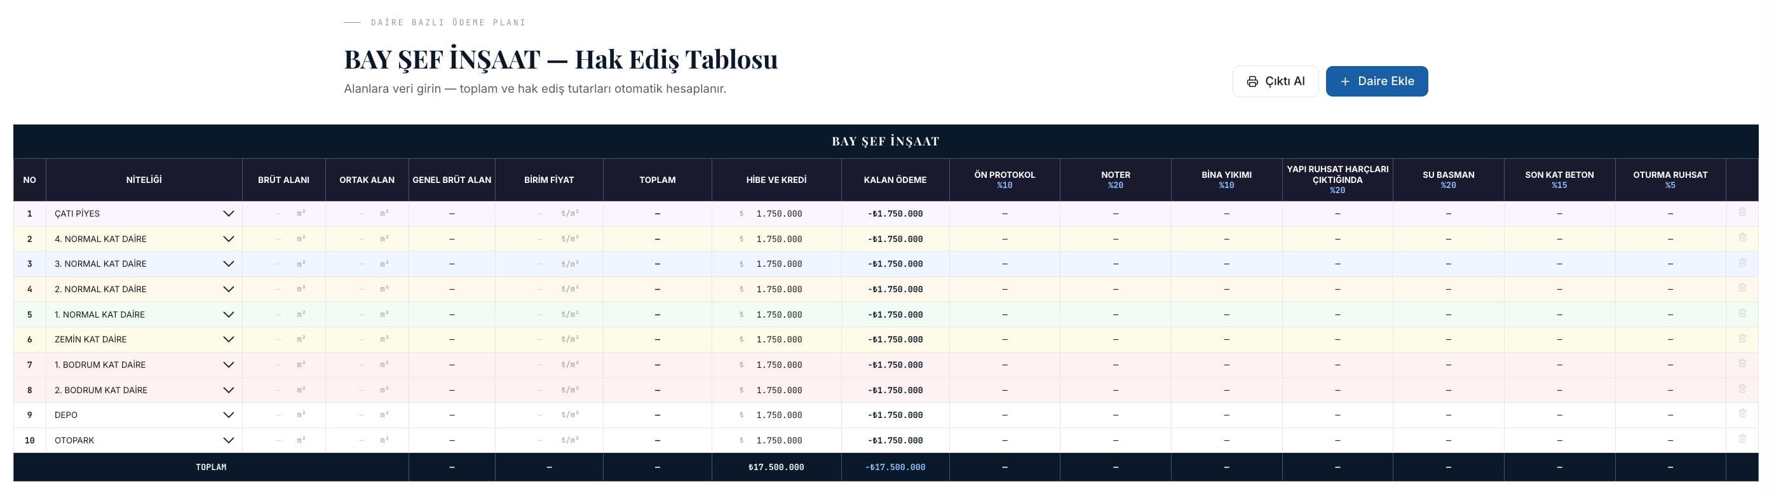Edit Hibe ve Kredi amount for ÇATI PİYES
Viewport: 1774px width, 498px height.
(776, 213)
